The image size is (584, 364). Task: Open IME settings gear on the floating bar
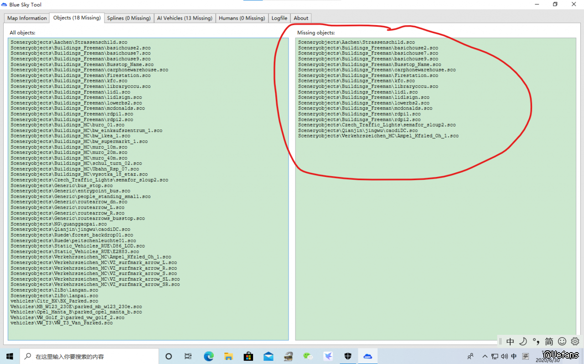tap(575, 341)
